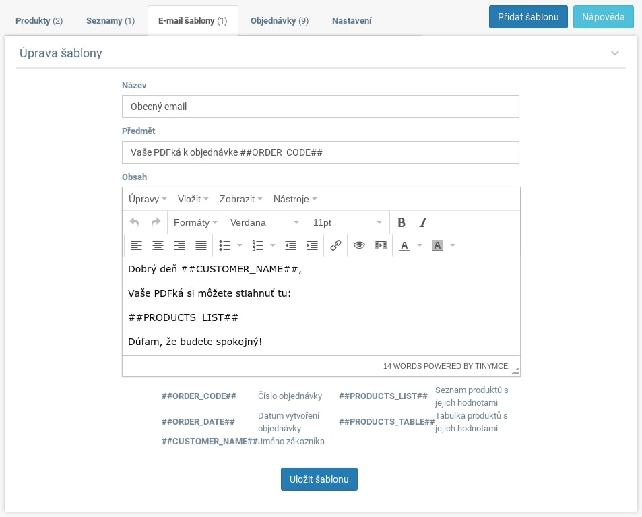Screen dimensions: 642x517
Task: Open help with Nápověda button
Action: point(603,17)
